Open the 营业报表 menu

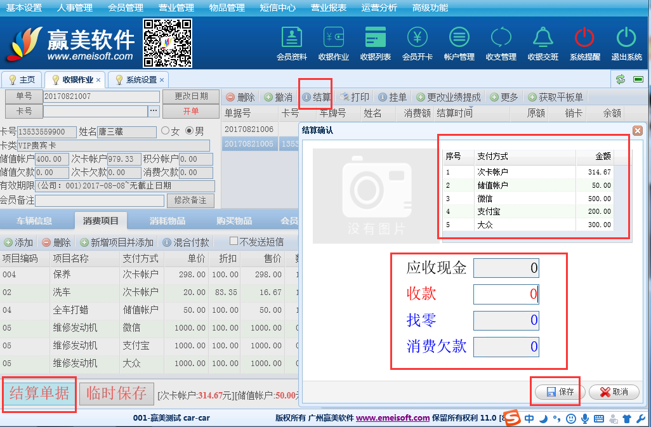coord(329,8)
